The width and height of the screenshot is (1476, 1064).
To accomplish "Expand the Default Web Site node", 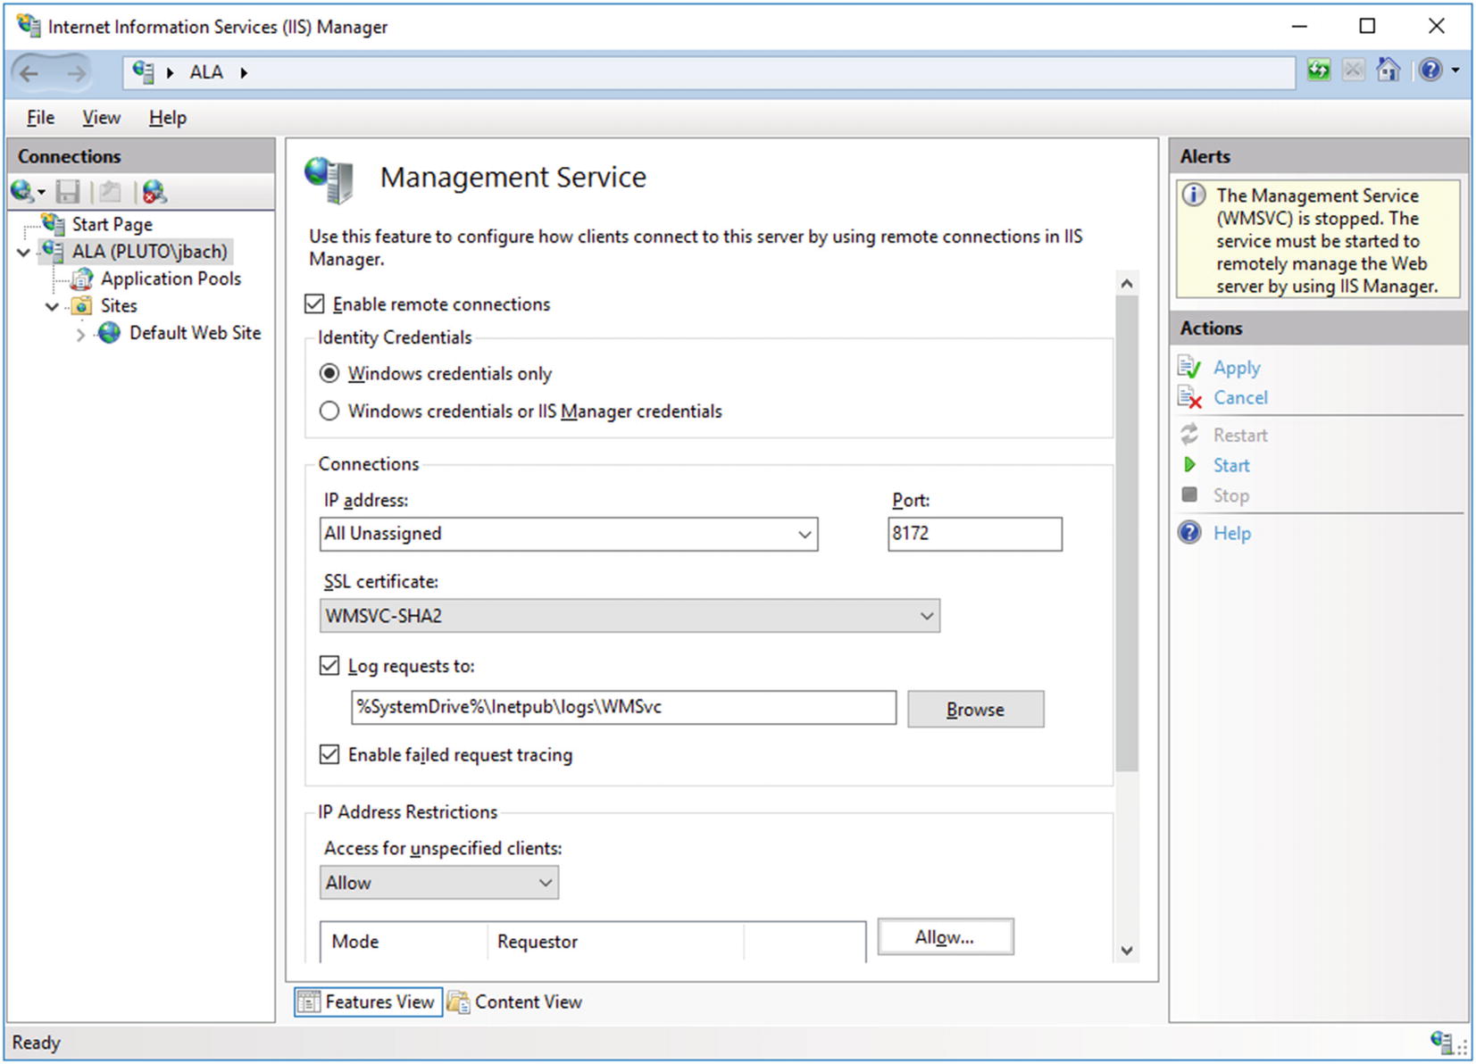I will click(80, 334).
